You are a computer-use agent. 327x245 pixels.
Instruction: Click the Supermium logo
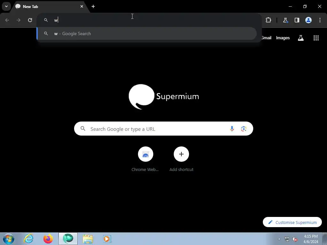164,96
